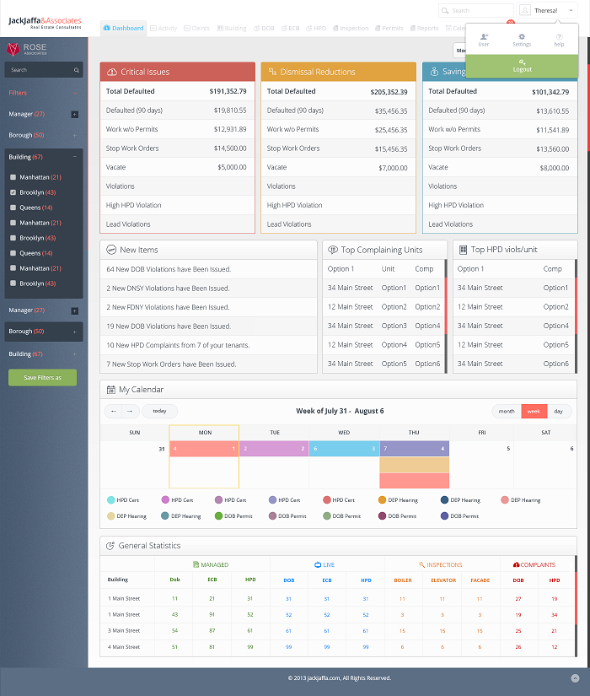Open the Theresa! user dropdown
Screen dimensions: 590x696
coord(547,10)
